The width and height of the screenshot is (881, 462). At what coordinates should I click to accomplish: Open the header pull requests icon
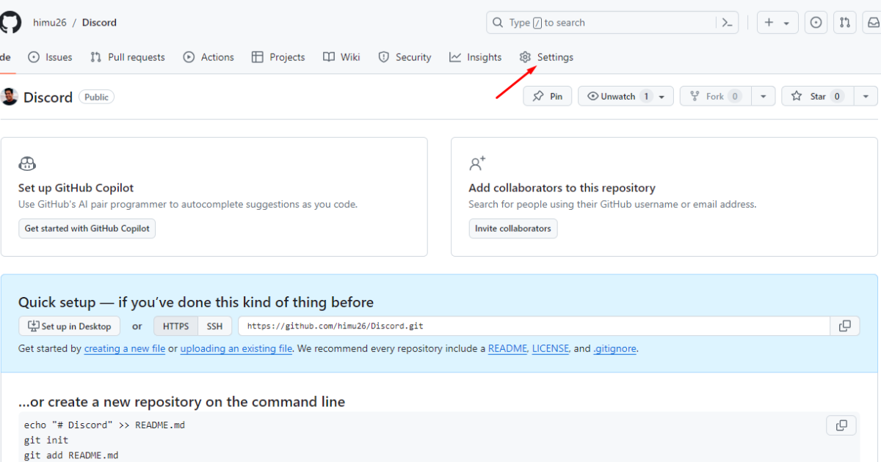tap(845, 23)
